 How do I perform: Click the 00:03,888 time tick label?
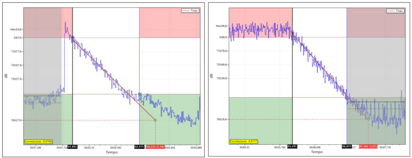click(196, 147)
